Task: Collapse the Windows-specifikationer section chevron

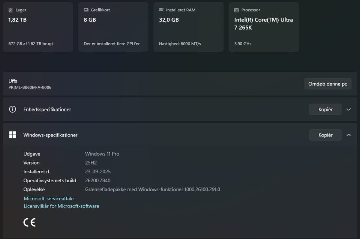Action: coord(349,135)
